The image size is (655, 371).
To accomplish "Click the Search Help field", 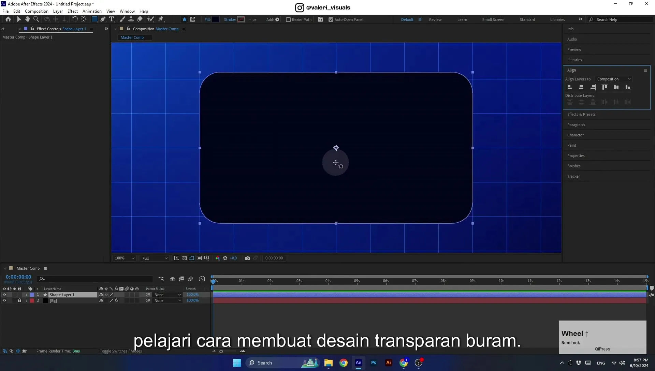I will pyautogui.click(x=621, y=20).
